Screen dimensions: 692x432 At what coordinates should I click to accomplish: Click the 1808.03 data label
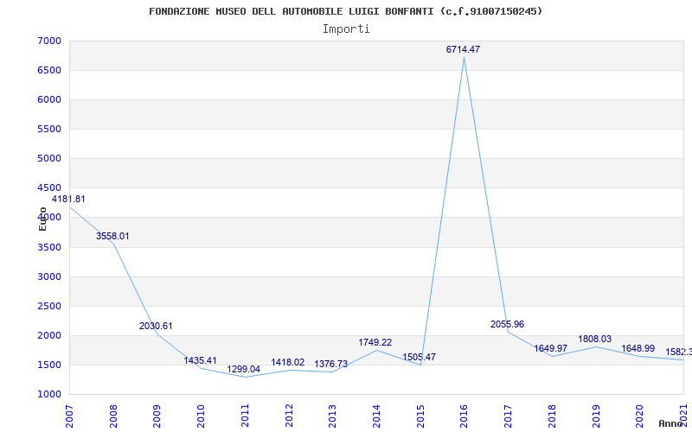(595, 339)
